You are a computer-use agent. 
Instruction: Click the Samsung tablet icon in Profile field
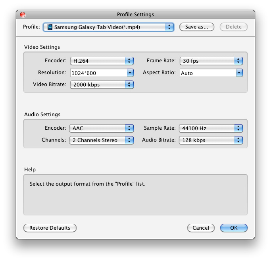click(50, 27)
